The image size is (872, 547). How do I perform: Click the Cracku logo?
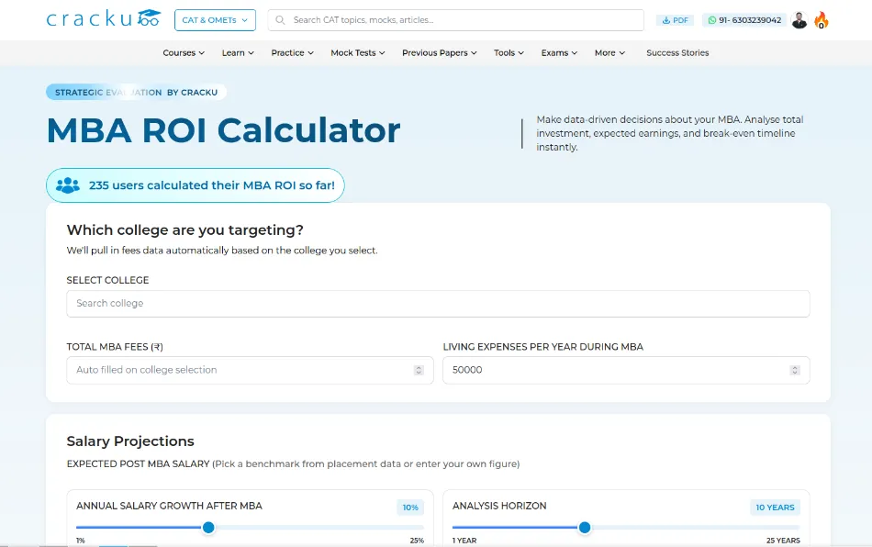pyautogui.click(x=104, y=19)
